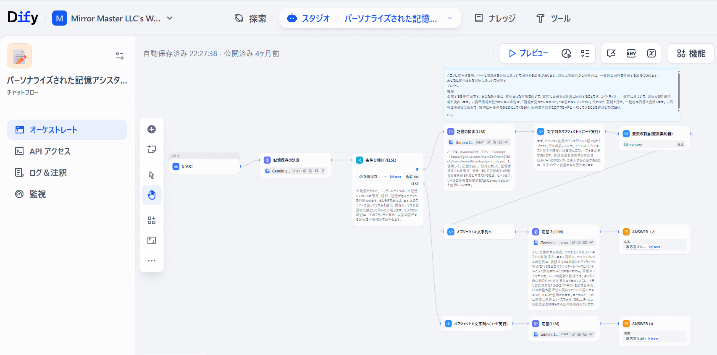This screenshot has width=717, height=355.
Task: Open run history clock icon
Action: pos(566,53)
